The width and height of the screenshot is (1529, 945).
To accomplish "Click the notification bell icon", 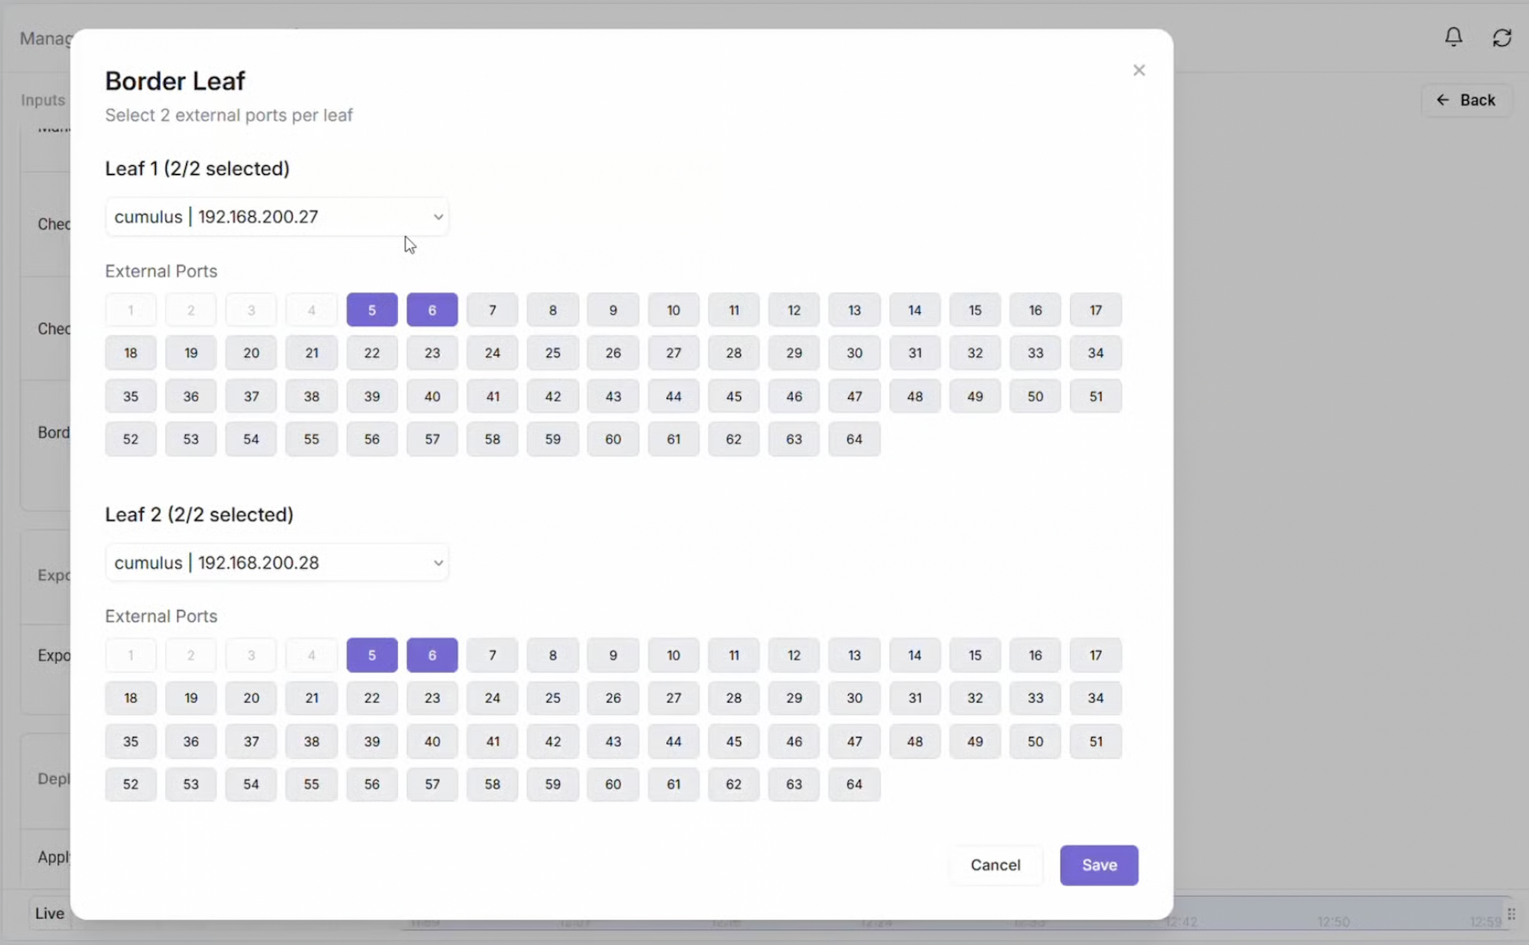I will click(x=1454, y=37).
